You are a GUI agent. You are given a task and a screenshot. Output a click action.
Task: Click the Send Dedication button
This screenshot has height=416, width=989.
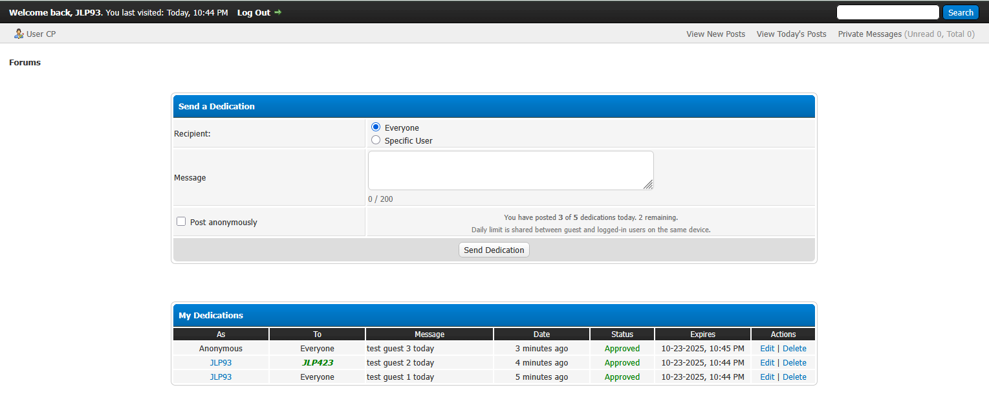tap(494, 250)
